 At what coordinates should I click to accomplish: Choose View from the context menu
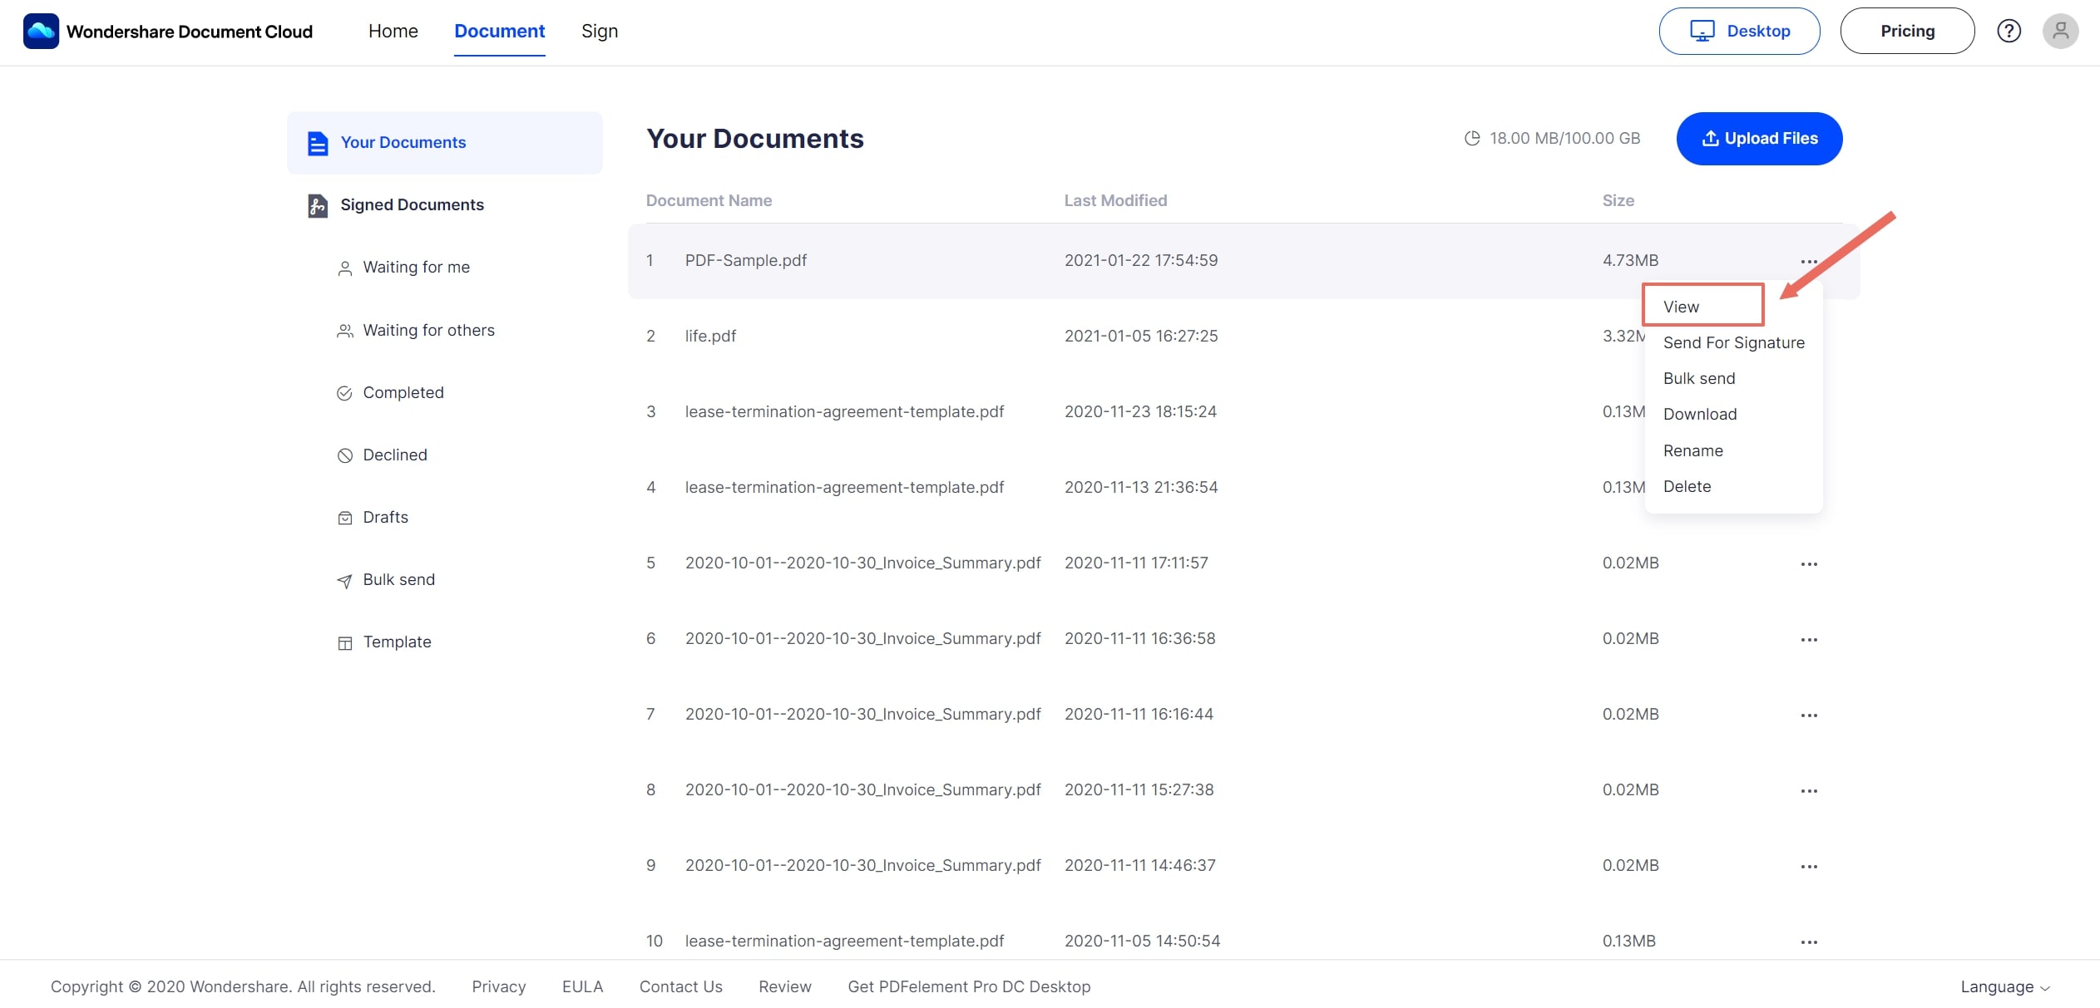pyautogui.click(x=1682, y=307)
